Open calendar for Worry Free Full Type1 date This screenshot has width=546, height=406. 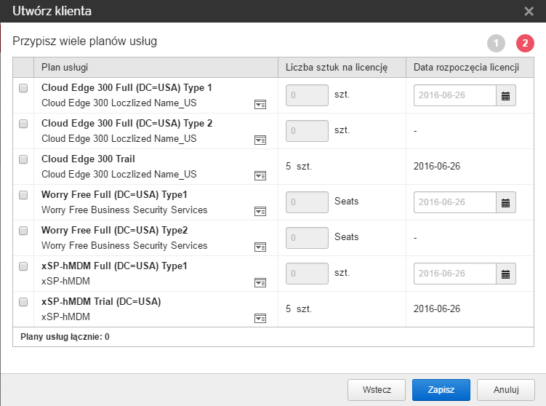(506, 202)
